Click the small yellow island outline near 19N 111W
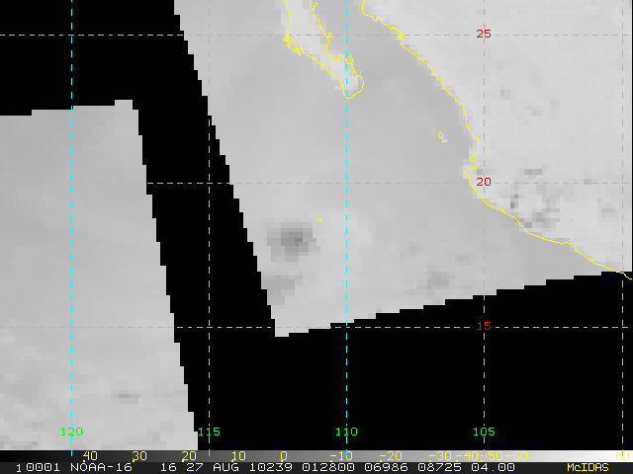Image resolution: width=633 pixels, height=474 pixels. [319, 218]
